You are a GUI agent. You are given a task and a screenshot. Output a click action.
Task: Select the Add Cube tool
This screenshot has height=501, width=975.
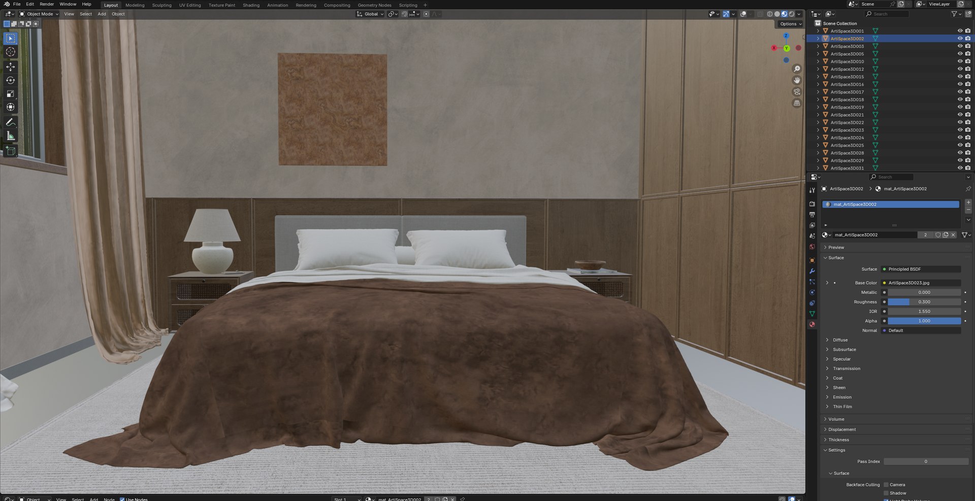coord(10,151)
